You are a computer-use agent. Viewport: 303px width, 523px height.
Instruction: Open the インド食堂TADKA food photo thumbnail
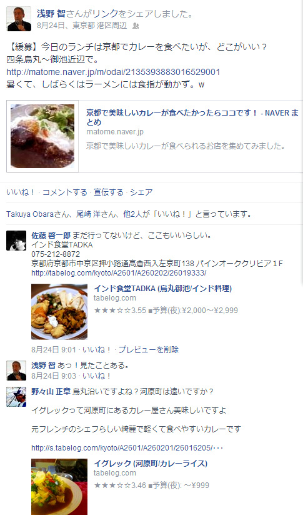[x=59, y=312]
